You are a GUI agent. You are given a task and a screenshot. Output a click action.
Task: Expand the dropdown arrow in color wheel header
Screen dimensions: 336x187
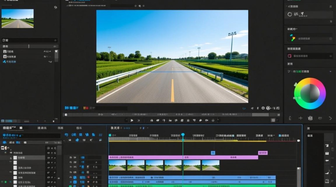point(330,72)
